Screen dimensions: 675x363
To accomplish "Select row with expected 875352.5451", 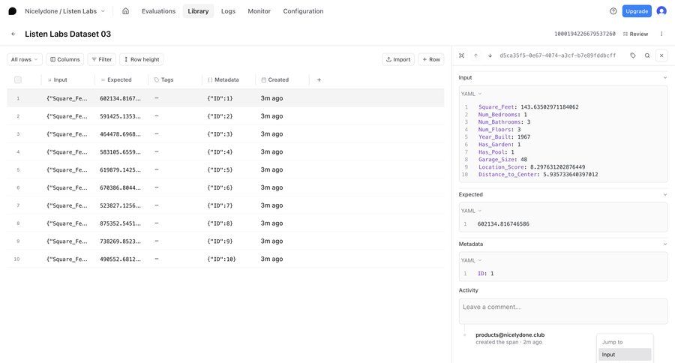I will pyautogui.click(x=226, y=223).
